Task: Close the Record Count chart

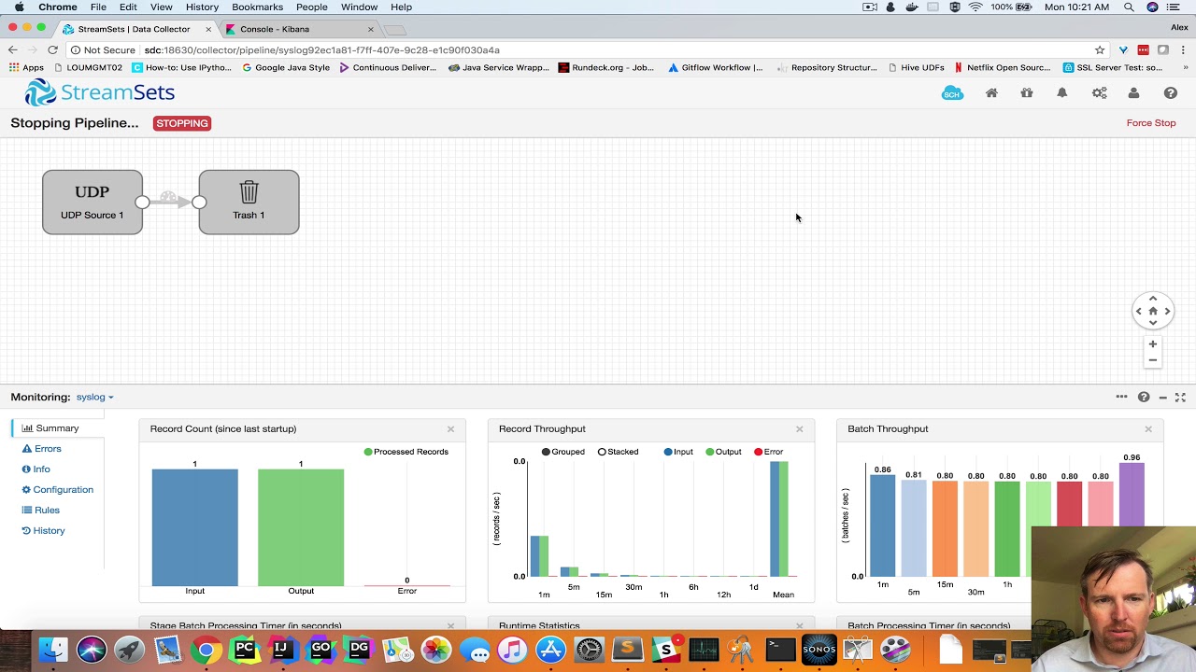Action: coord(450,429)
